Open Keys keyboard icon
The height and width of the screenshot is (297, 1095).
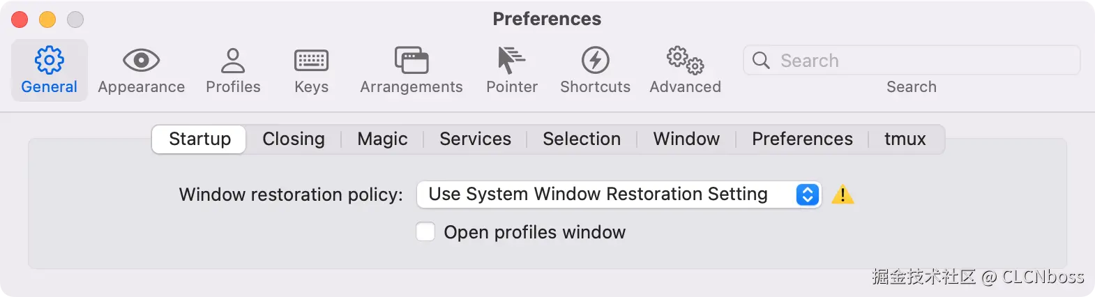(x=311, y=61)
